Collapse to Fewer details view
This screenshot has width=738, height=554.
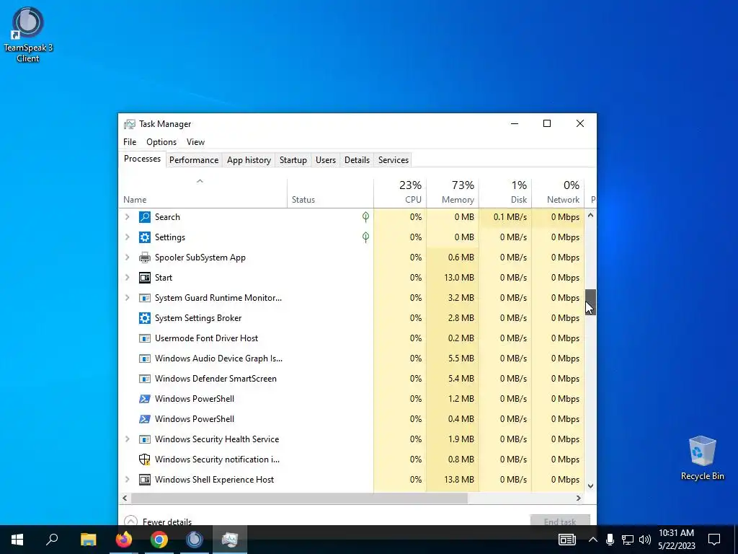coord(158,522)
